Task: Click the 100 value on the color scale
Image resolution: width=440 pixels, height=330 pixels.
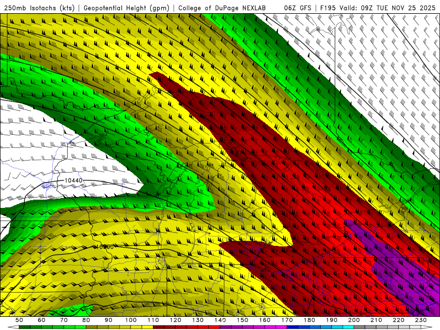Action: [x=131, y=320]
